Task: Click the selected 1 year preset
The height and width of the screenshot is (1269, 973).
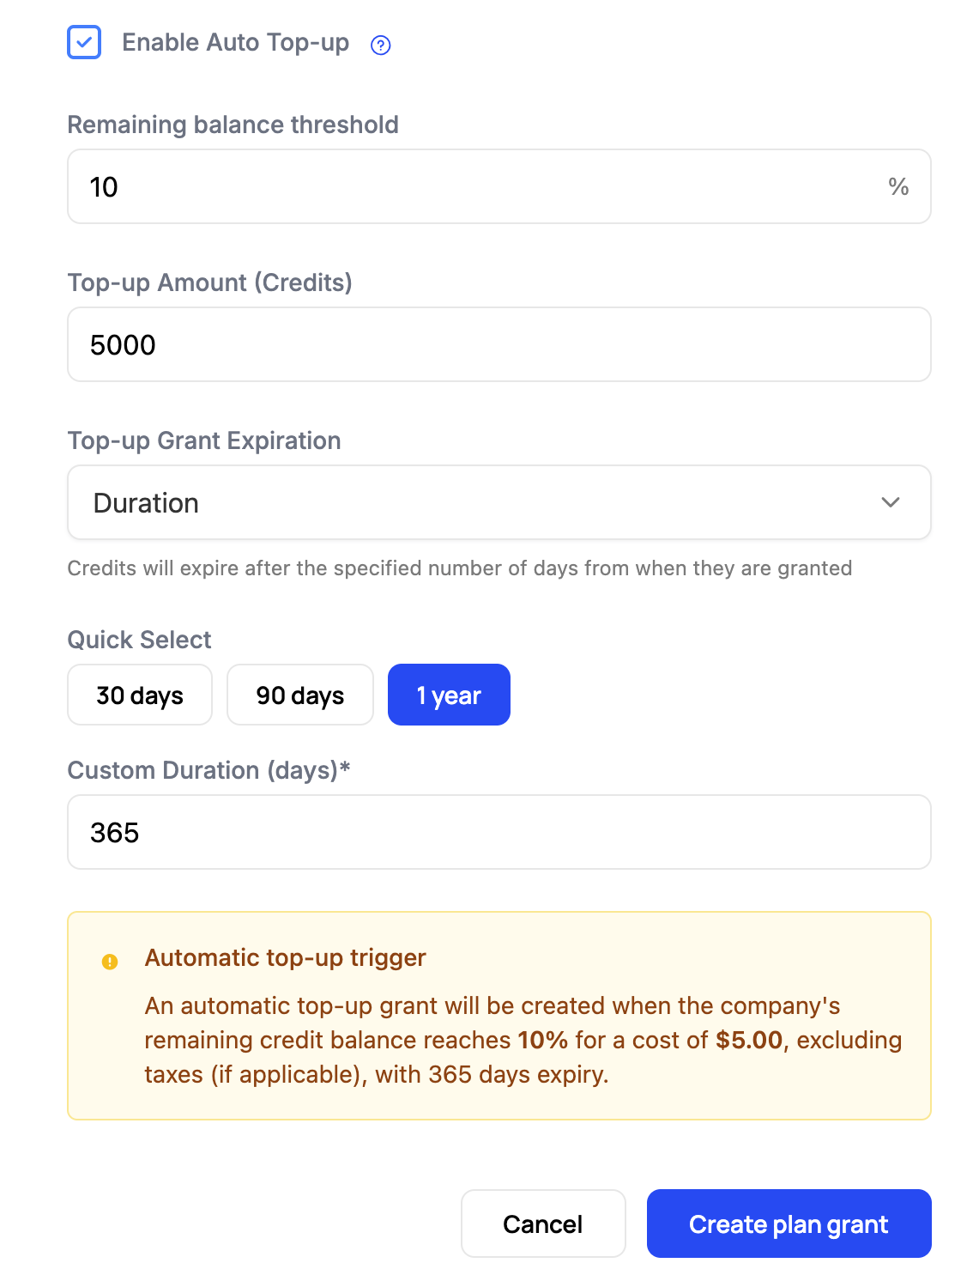Action: point(448,695)
